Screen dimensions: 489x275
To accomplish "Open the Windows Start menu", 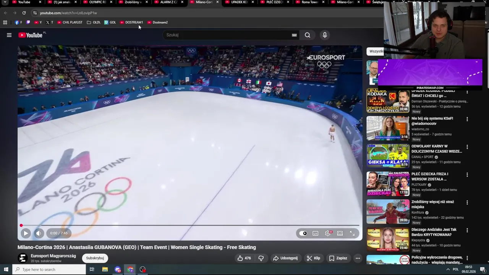I will tap(6, 270).
